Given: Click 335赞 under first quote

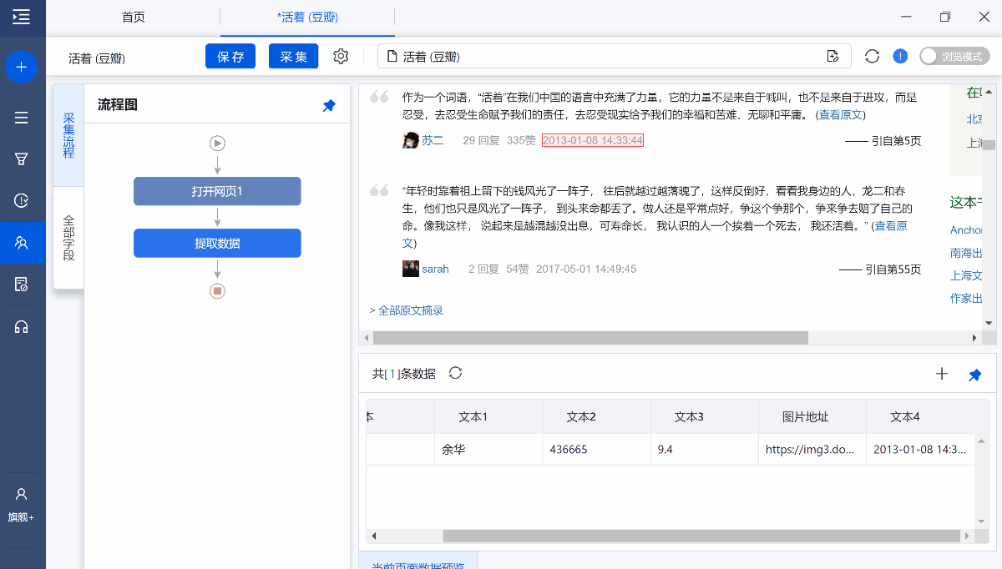Looking at the screenshot, I should (x=521, y=140).
